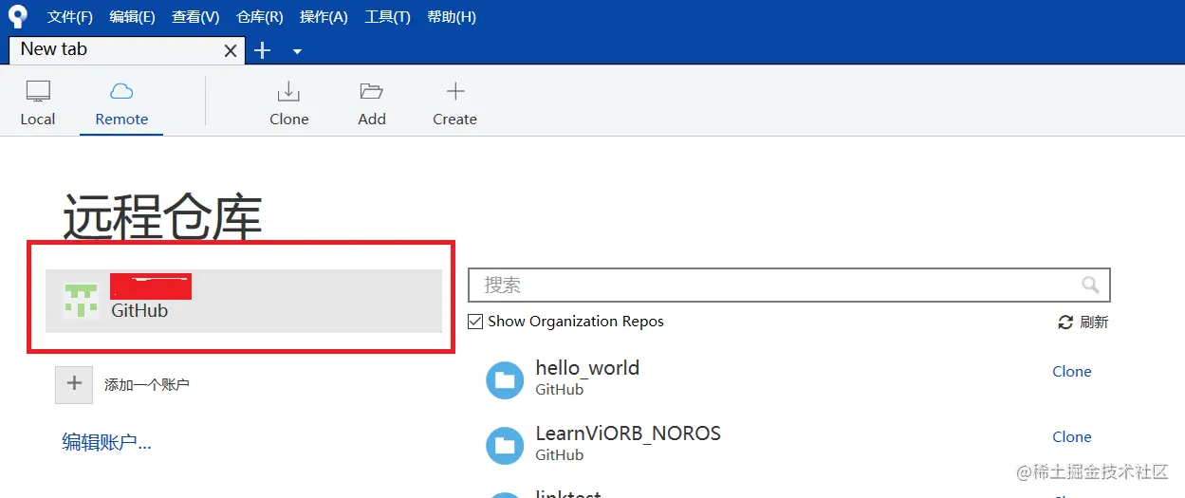Switch to Remote repositories view
The height and width of the screenshot is (498, 1185).
pyautogui.click(x=121, y=103)
